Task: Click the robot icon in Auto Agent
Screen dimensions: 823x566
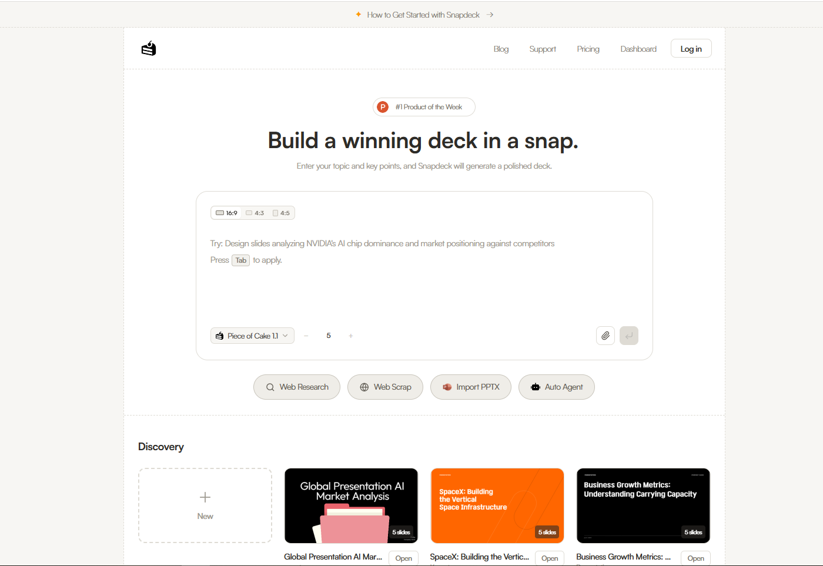Action: coord(536,387)
